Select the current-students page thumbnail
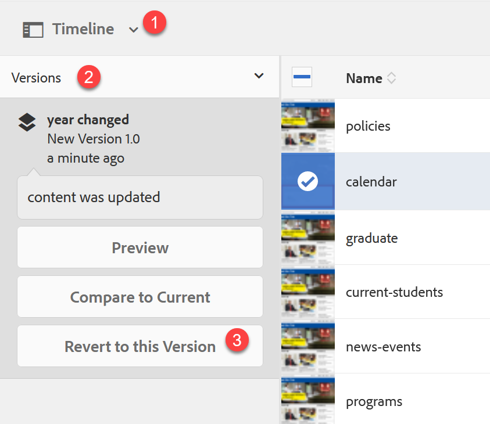 click(x=308, y=292)
